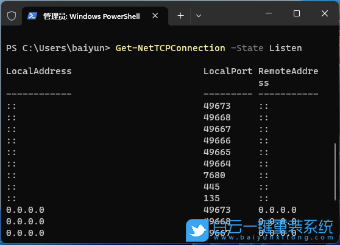Click port value 49664

point(217,164)
